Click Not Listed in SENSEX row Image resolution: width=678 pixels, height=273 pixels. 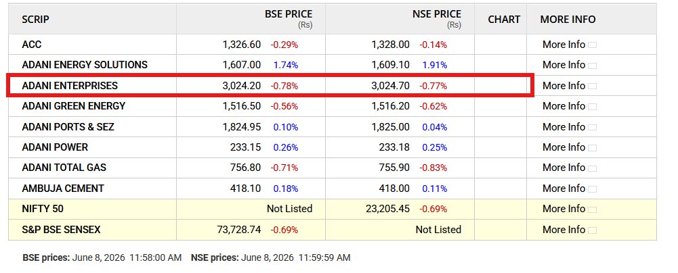tap(438, 230)
